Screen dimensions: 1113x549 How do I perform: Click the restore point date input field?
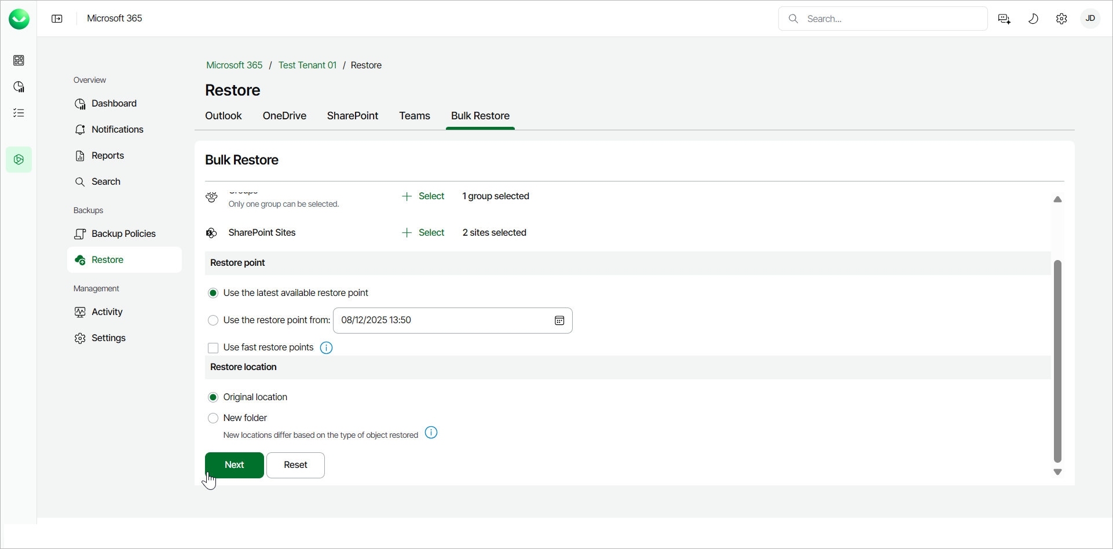tap(440, 321)
